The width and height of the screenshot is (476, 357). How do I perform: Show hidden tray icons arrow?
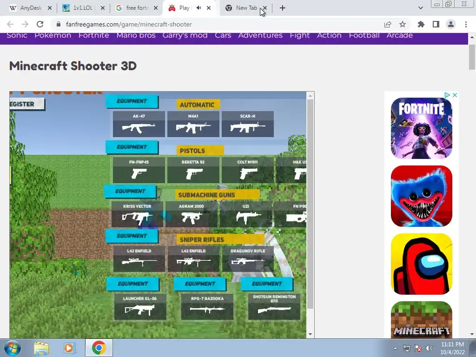click(x=395, y=348)
